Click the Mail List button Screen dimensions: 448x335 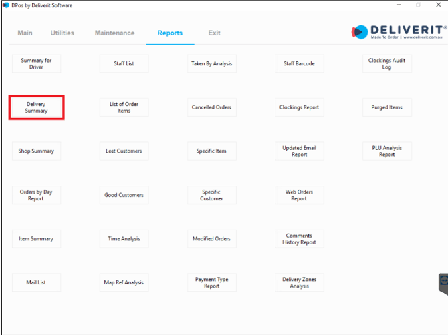point(36,282)
